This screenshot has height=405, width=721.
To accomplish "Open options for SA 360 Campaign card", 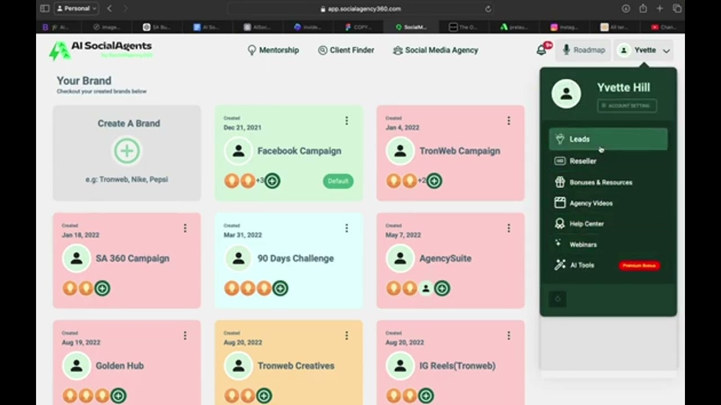I will [x=185, y=228].
